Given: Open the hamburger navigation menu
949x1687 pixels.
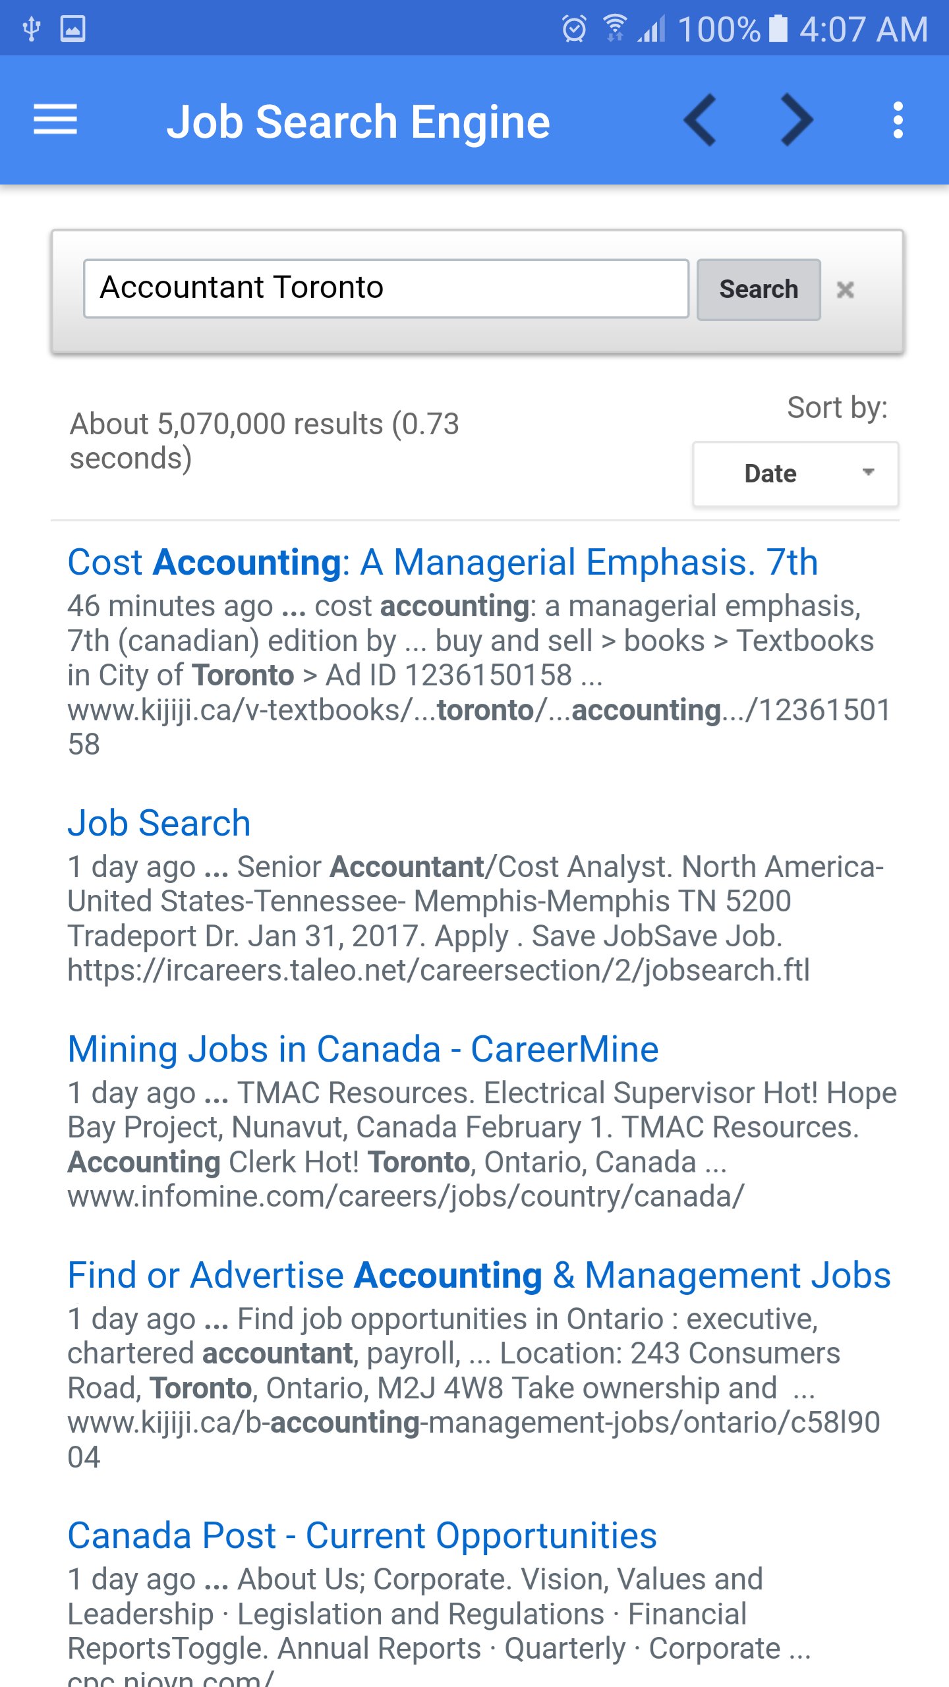Looking at the screenshot, I should pos(55,120).
